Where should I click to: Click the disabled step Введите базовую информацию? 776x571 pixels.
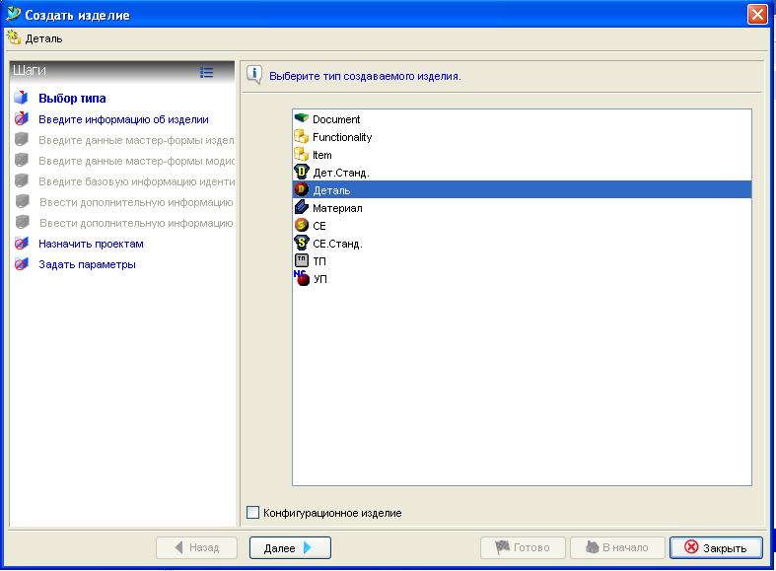click(x=137, y=181)
